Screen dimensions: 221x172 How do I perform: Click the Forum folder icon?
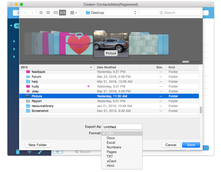tap(28, 77)
